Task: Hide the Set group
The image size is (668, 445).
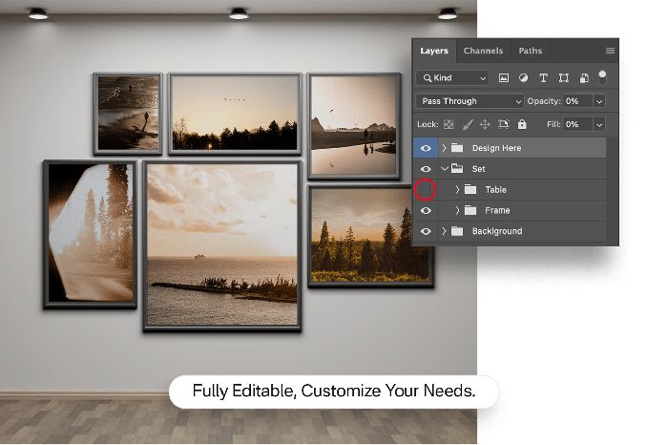Action: tap(426, 169)
